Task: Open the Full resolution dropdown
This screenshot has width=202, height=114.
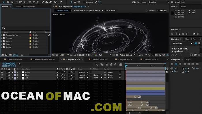Action: [105, 55]
